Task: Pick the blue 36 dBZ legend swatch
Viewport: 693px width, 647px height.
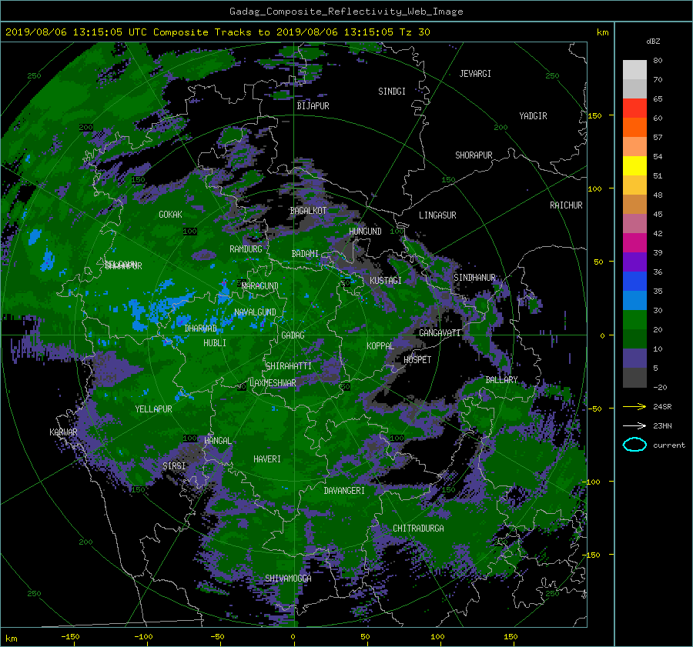Action: 634,281
